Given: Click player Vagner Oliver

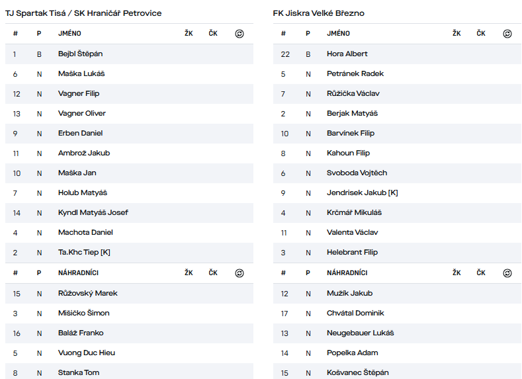Looking at the screenshot, I should pyautogui.click(x=81, y=113).
